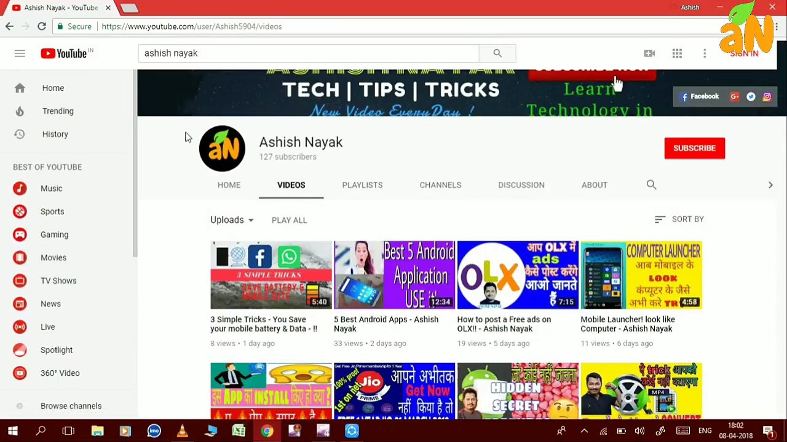Click the History clock icon
Image resolution: width=787 pixels, height=442 pixels.
point(20,134)
